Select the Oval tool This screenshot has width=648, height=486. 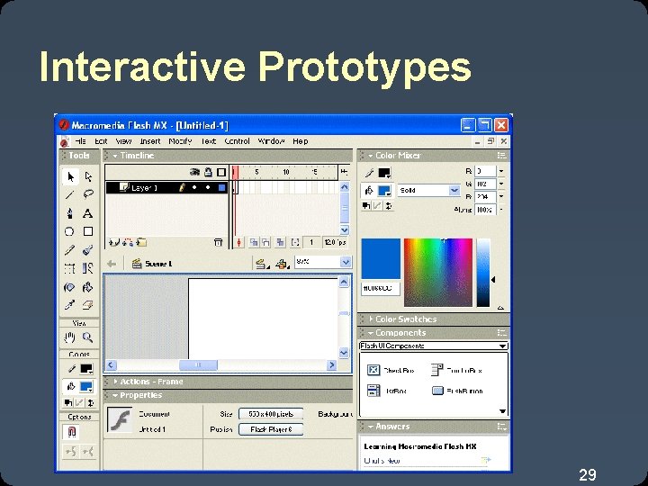tap(69, 231)
